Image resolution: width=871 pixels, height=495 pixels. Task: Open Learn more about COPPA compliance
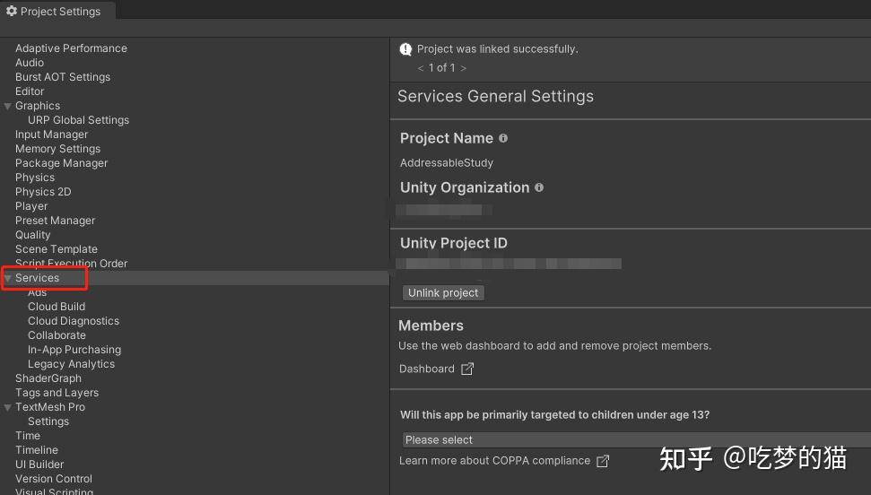494,461
